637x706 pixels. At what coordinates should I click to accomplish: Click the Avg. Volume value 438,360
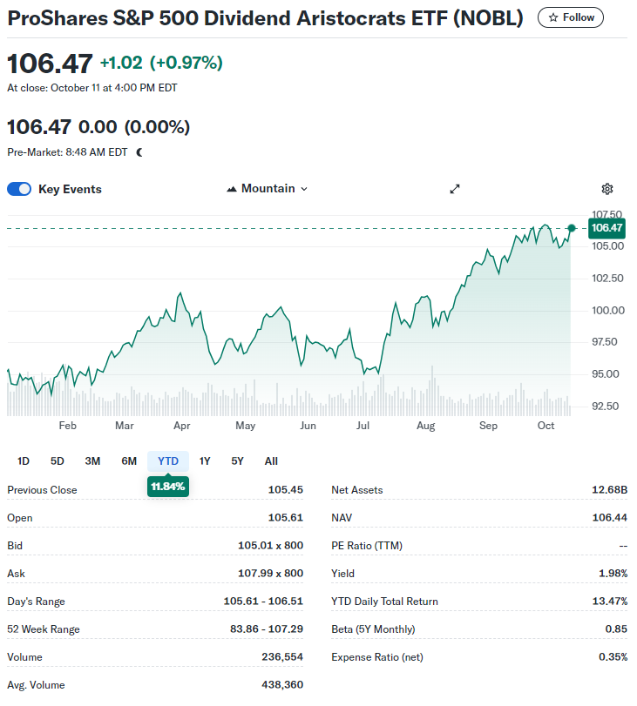point(282,685)
